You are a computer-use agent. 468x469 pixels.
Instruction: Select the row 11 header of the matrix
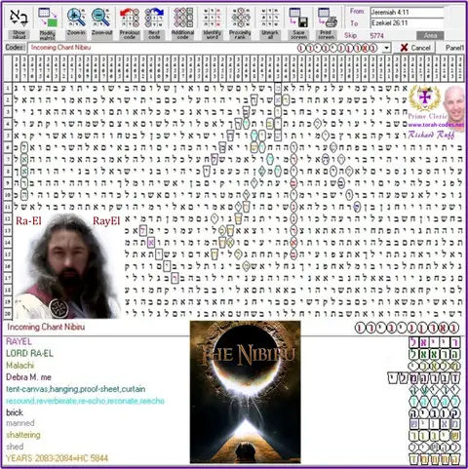pos(8,207)
